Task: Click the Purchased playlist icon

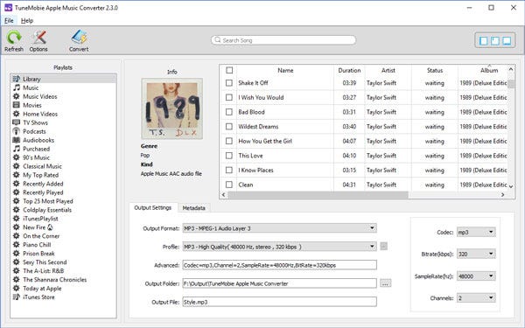Action: pyautogui.click(x=16, y=149)
